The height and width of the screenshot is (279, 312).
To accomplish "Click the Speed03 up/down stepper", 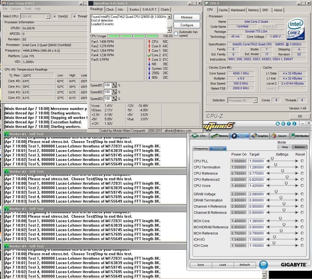I will click(114, 99).
